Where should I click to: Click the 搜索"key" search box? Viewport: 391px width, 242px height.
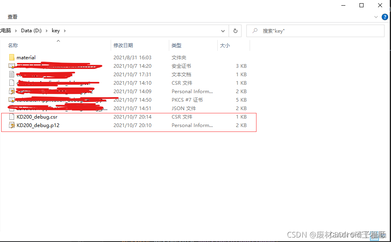[x=315, y=31]
